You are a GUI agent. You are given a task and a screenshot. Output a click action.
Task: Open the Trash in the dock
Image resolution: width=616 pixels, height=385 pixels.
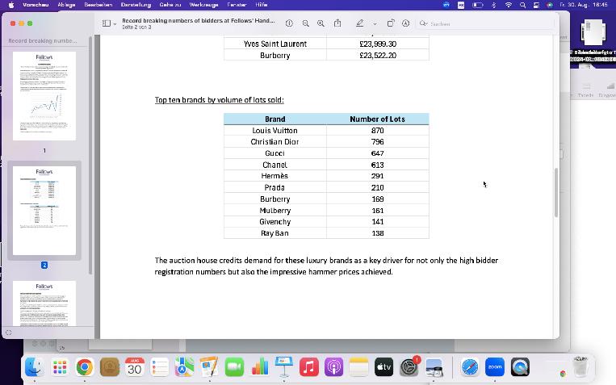click(580, 366)
